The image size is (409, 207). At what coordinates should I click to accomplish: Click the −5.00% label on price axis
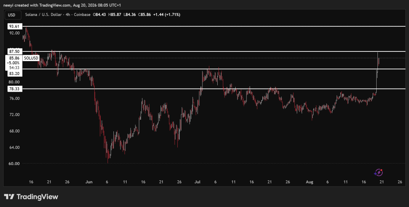(x=13, y=63)
